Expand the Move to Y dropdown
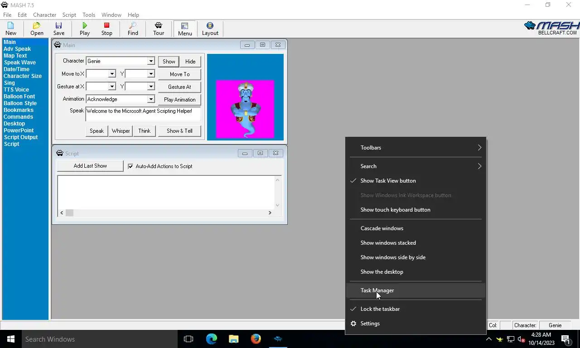 [x=151, y=74]
